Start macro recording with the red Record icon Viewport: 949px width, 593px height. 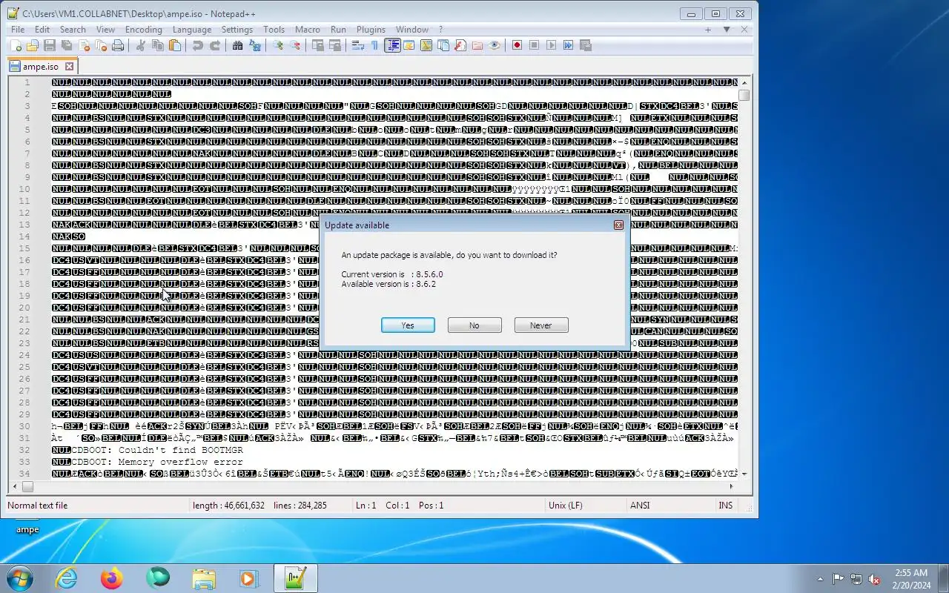tap(518, 45)
